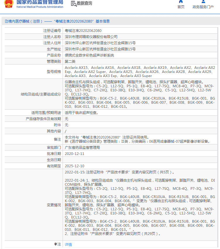Click the 结构及组成/主要组成成分 label
Screen dimensions: 220x249
tap(41, 94)
